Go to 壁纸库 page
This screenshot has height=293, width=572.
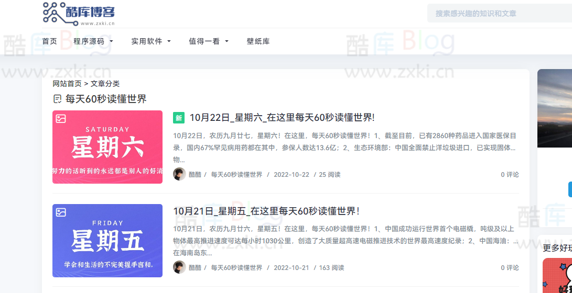coord(258,41)
